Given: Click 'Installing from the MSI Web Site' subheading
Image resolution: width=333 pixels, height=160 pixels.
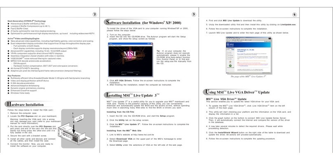Looking at the screenshot, I should (x=124, y=131).
